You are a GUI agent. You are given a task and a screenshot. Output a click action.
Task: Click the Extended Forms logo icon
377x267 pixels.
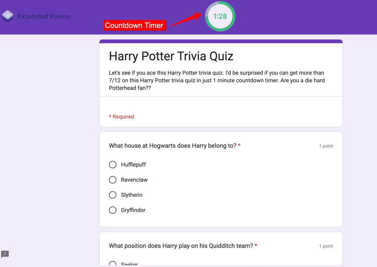8,16
